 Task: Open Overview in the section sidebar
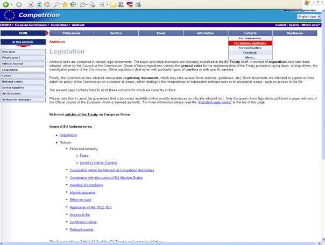(23, 52)
